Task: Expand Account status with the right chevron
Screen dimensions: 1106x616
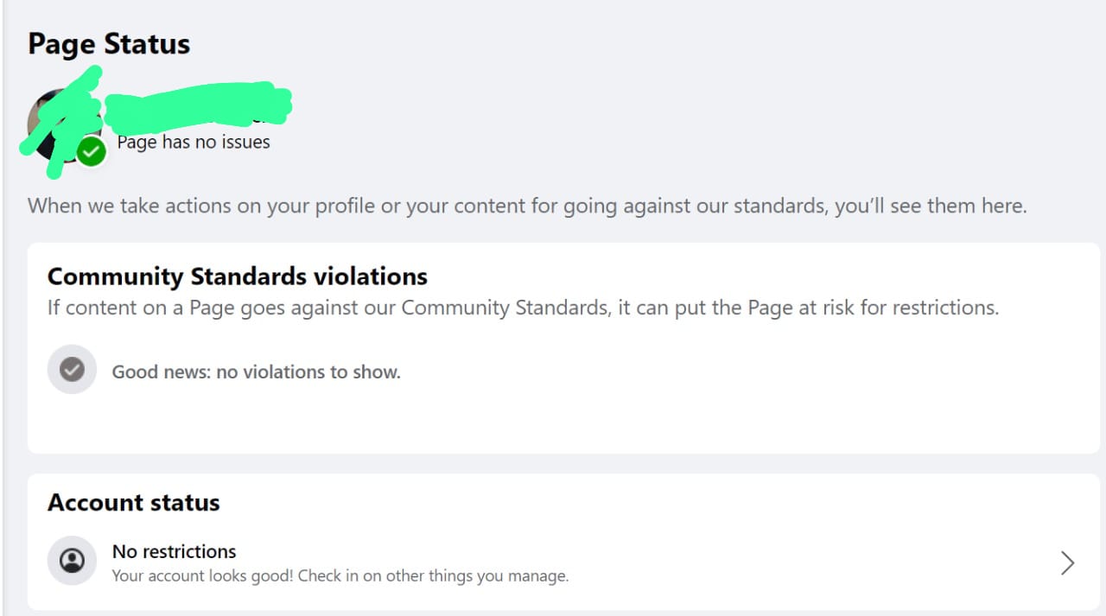Action: pos(1068,563)
